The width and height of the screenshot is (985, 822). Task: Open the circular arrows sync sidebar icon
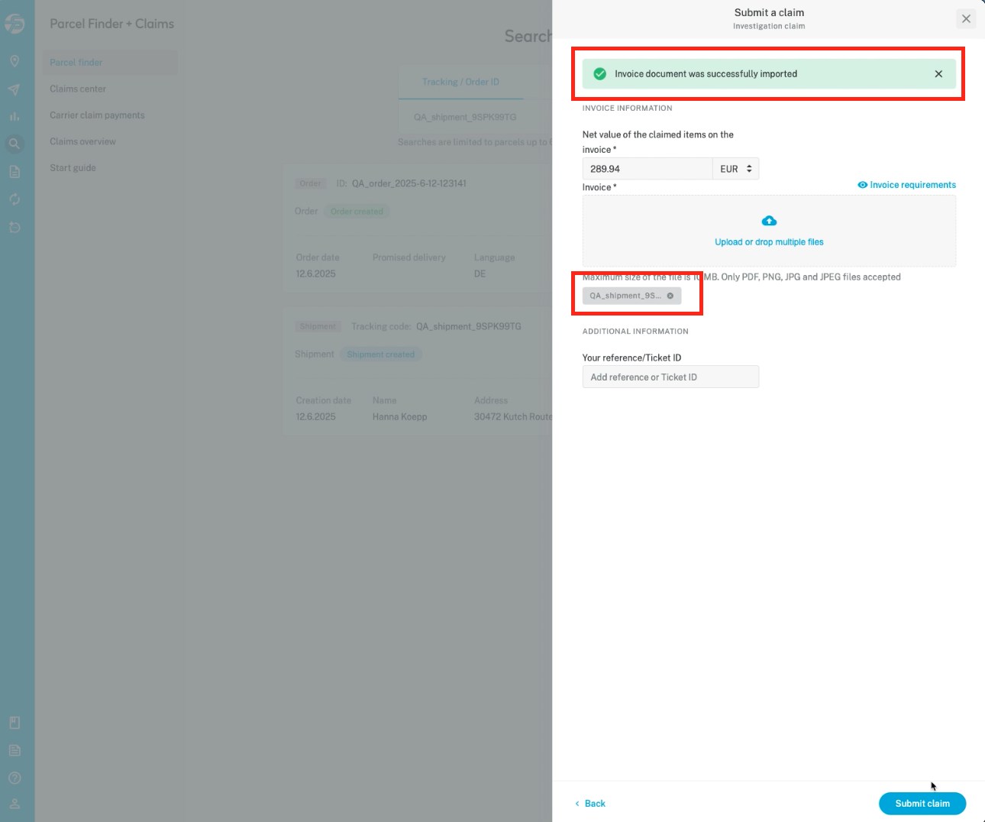pos(15,199)
